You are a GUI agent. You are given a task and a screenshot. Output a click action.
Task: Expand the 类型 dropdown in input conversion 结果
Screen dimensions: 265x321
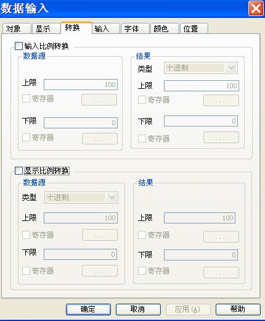(231, 68)
